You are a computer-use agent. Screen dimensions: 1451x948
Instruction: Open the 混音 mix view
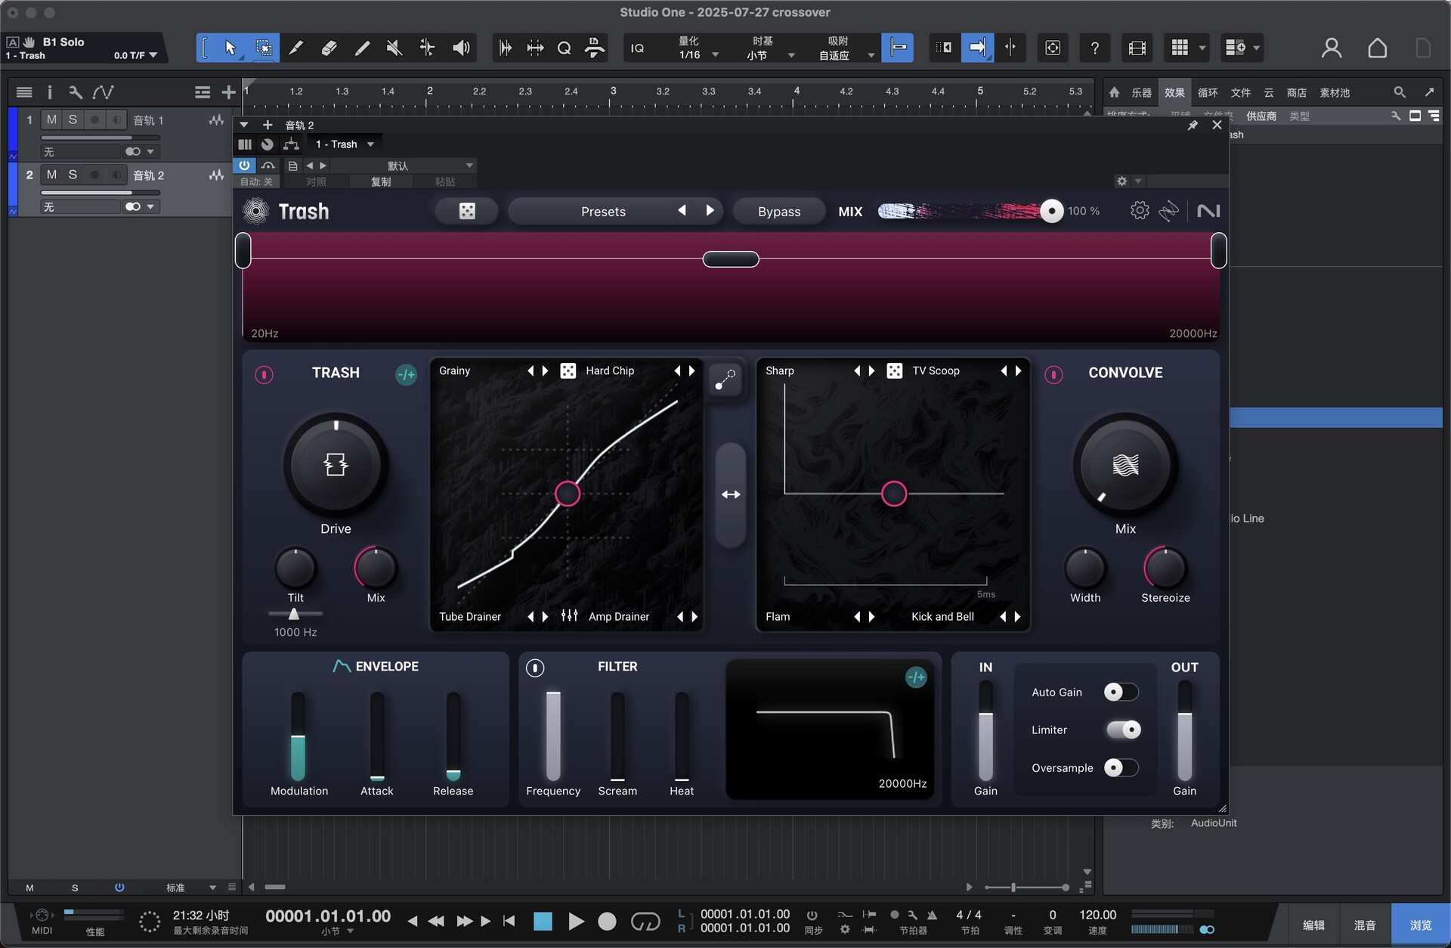(x=1365, y=925)
